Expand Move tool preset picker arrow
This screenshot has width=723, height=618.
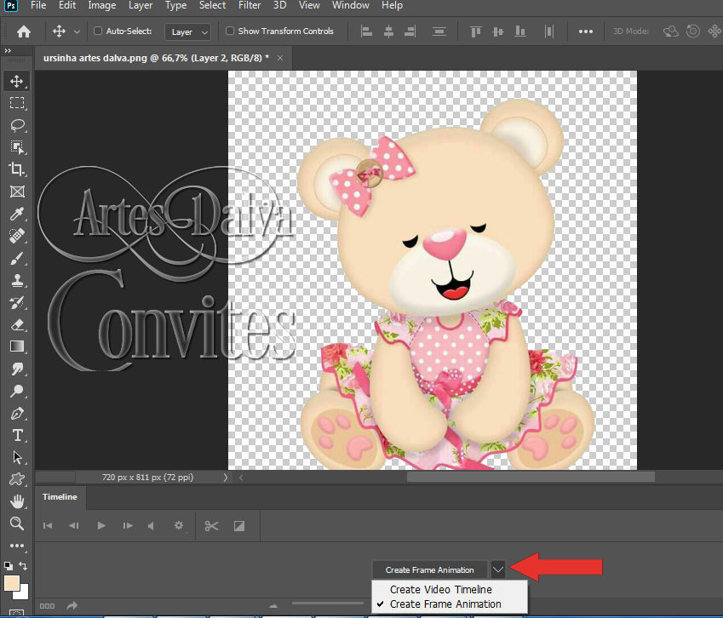click(x=77, y=31)
